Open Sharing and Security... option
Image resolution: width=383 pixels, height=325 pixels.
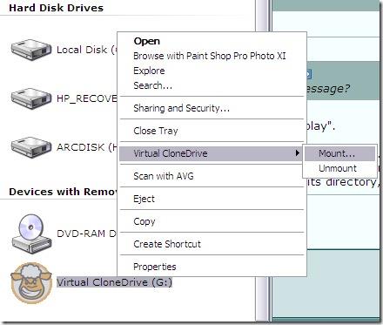(x=181, y=108)
